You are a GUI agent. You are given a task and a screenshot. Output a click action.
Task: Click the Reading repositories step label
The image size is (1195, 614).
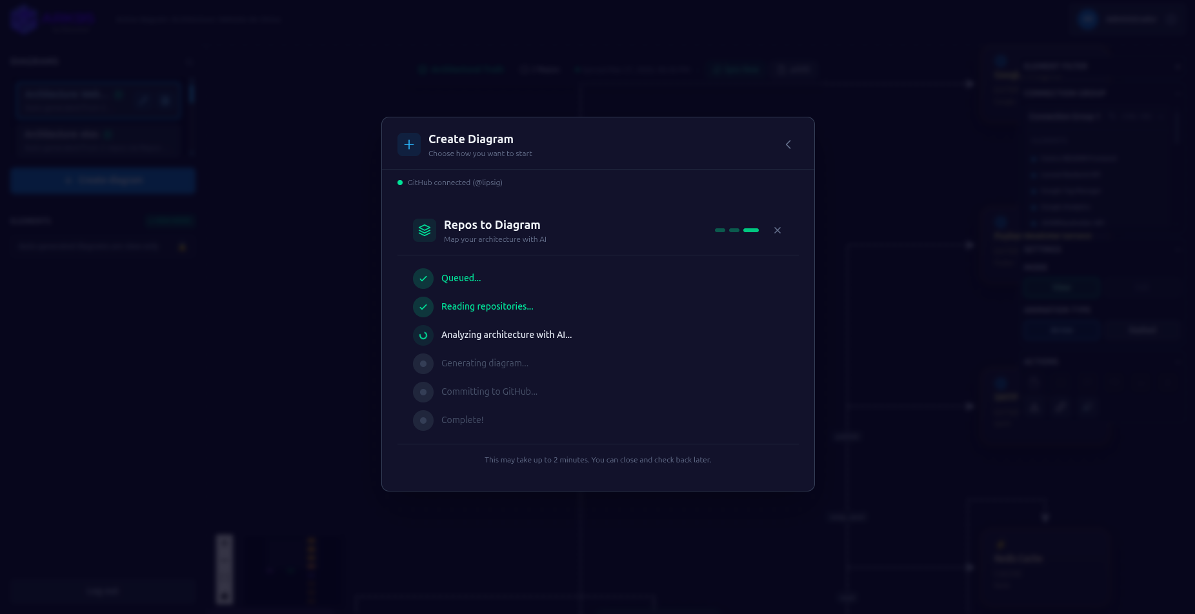click(x=487, y=306)
